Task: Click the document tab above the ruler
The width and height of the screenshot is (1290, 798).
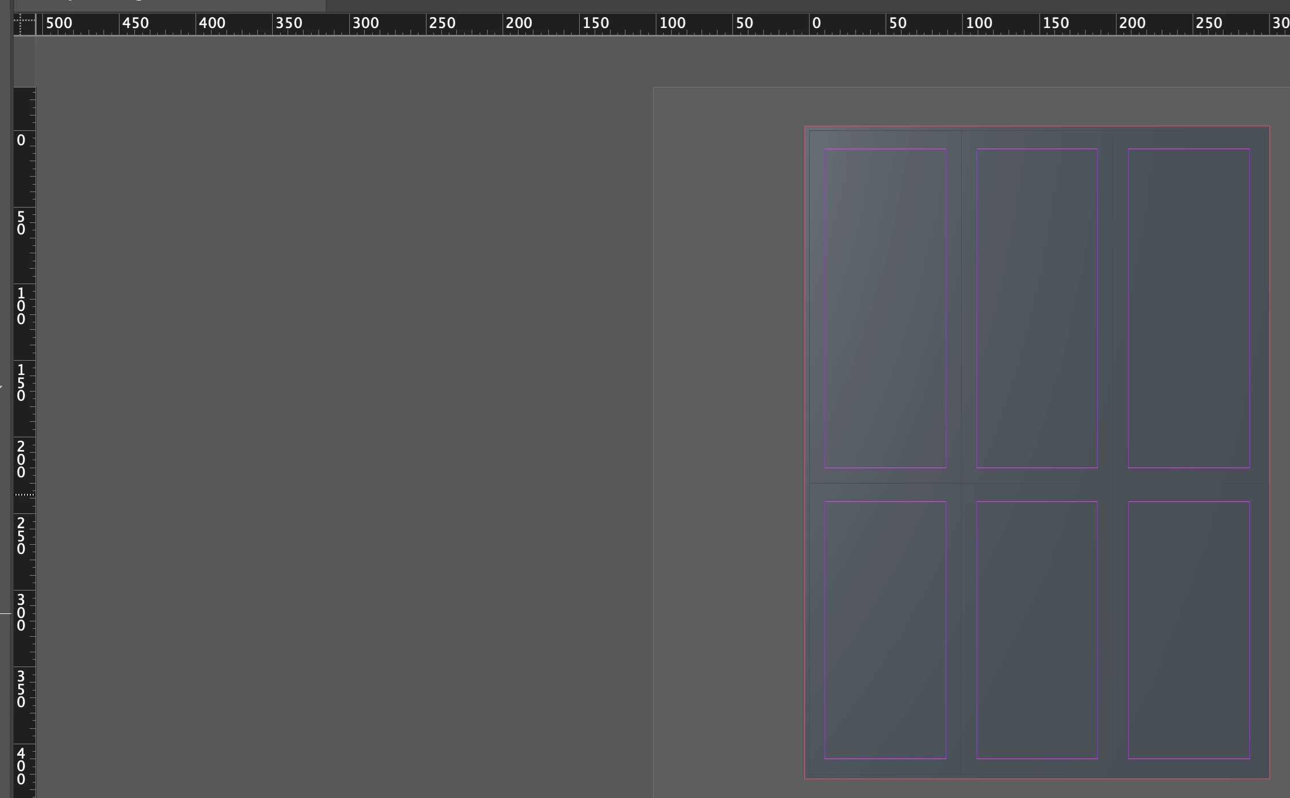Action: pos(169,5)
